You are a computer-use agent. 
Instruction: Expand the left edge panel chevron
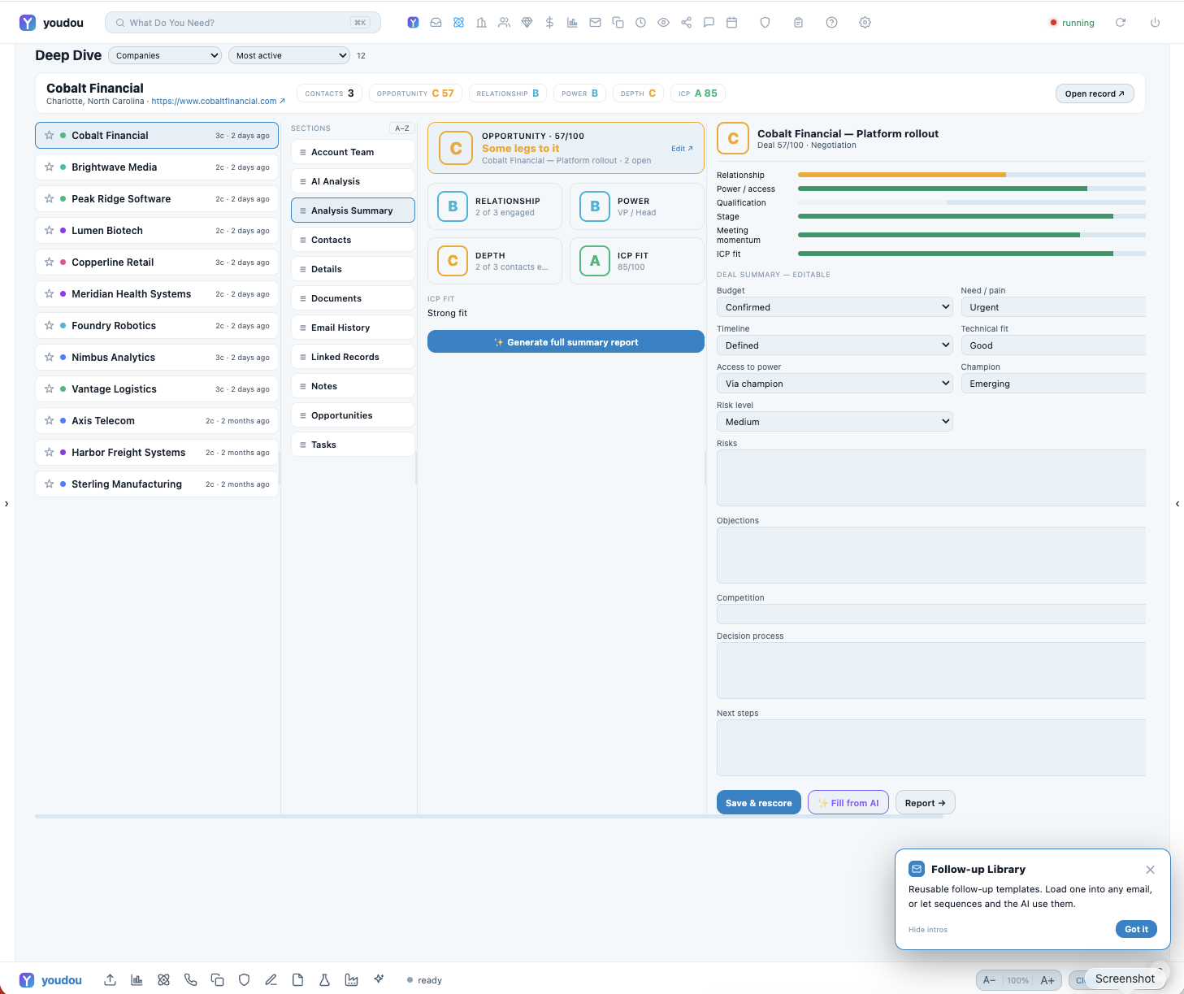7,504
